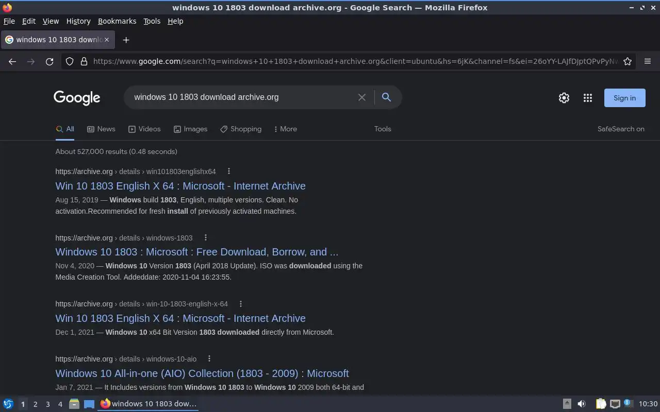660x412 pixels.
Task: Select the All results tab
Action: tap(65, 129)
